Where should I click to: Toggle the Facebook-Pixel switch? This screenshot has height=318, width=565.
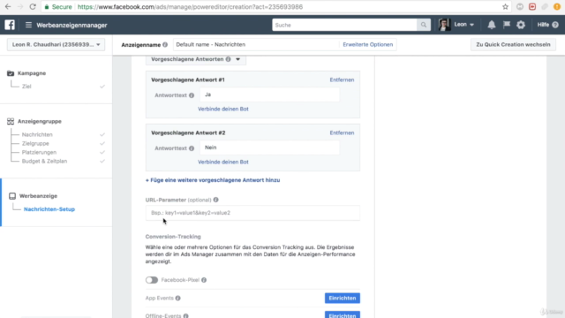pos(152,280)
